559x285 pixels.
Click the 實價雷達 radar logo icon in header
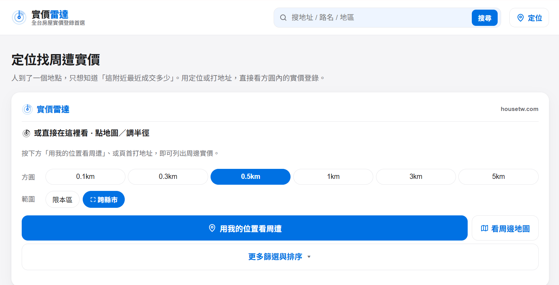tap(19, 17)
